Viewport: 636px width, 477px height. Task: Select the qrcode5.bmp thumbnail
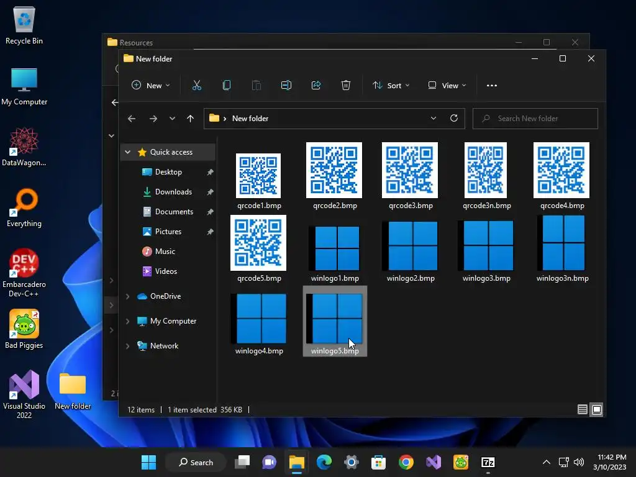[x=258, y=243]
